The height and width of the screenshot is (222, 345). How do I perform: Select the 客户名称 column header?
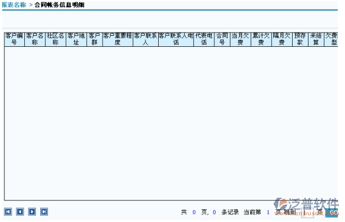(35, 39)
